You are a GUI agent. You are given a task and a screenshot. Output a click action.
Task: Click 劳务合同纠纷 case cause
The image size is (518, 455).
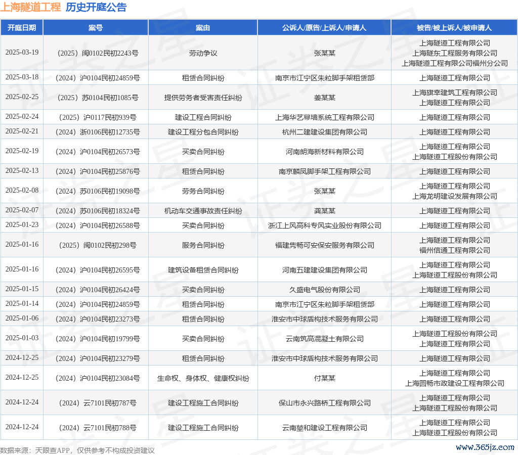coord(203,192)
